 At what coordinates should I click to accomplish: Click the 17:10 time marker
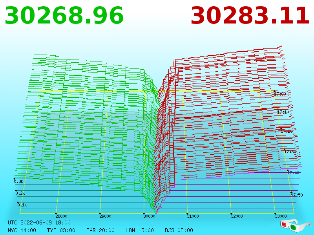pos(283,112)
